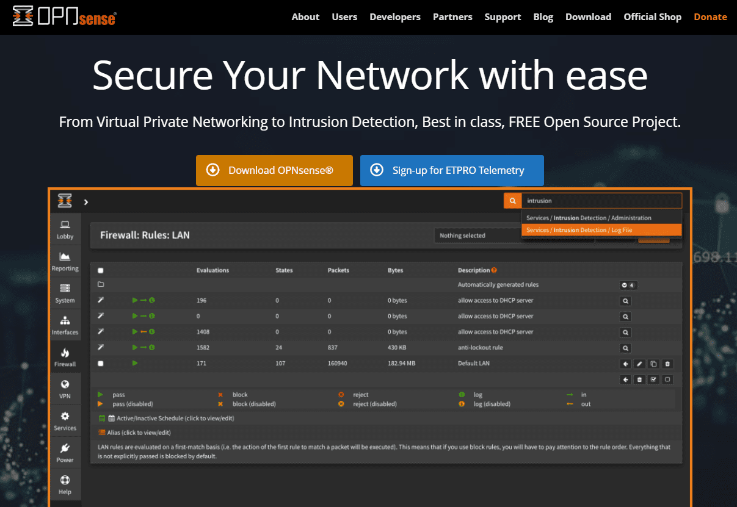Click the Download OPNsense® button
Image resolution: width=737 pixels, height=507 pixels.
point(274,170)
